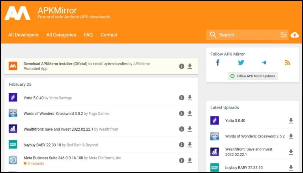Open APK Mirror Facebook page icon
Viewport: 303px width, 173px height.
(x=218, y=63)
